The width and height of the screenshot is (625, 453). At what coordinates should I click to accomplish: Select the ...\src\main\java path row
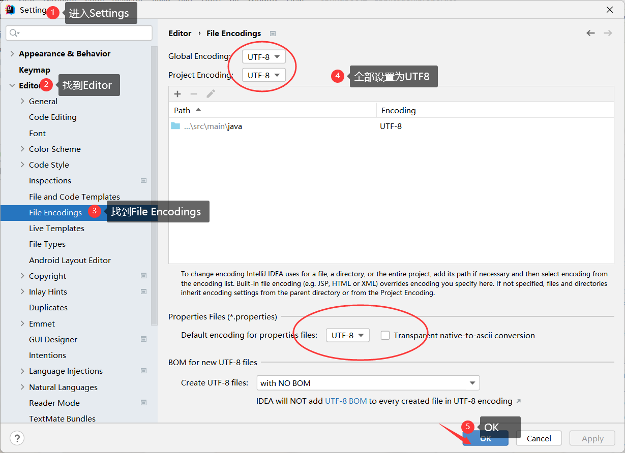click(x=391, y=126)
